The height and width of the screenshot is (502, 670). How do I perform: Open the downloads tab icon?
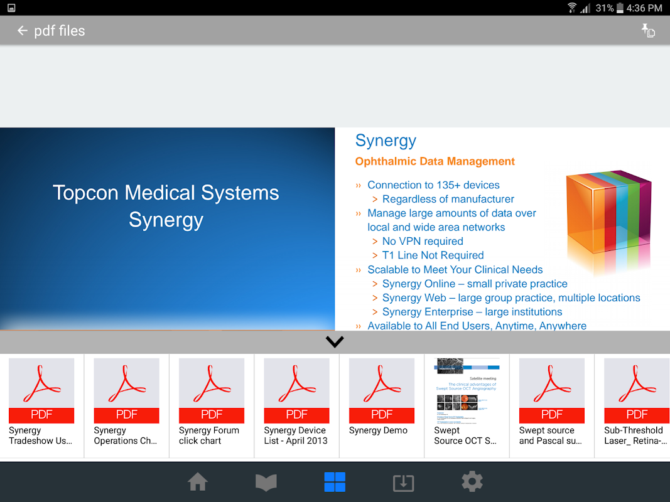click(x=403, y=483)
